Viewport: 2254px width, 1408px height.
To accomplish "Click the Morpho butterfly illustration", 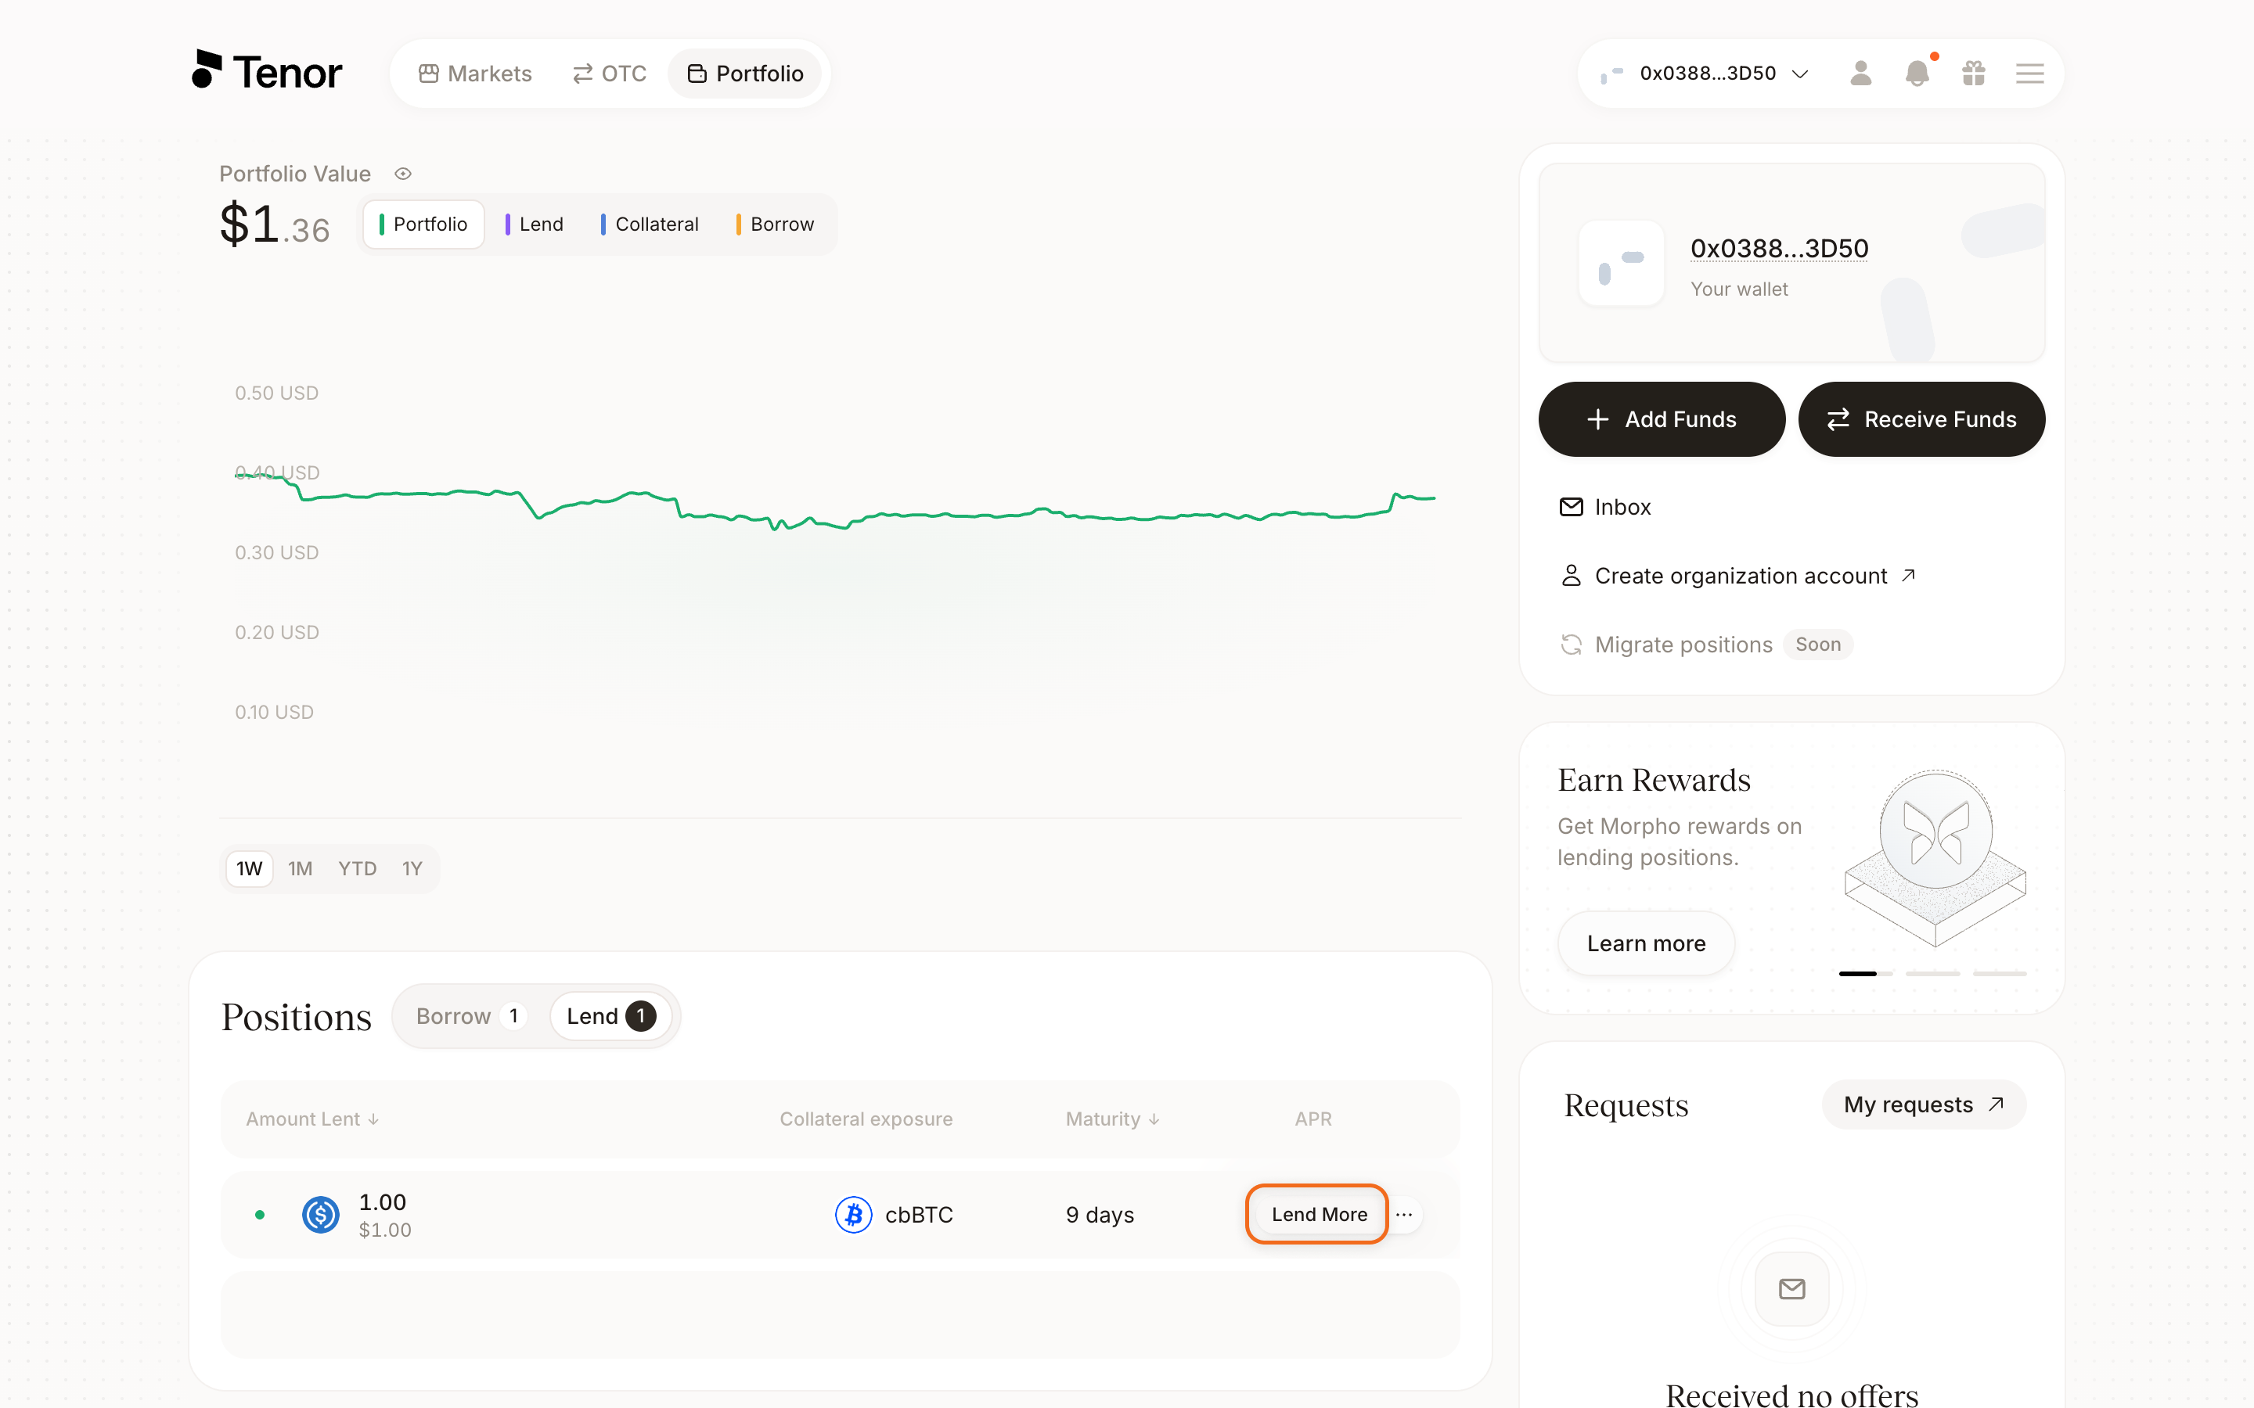I will pyautogui.click(x=1935, y=859).
